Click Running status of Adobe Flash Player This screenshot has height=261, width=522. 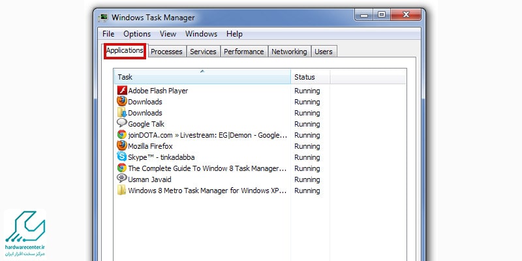[307, 91]
